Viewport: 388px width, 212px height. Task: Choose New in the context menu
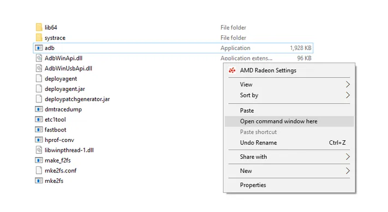tap(289, 171)
